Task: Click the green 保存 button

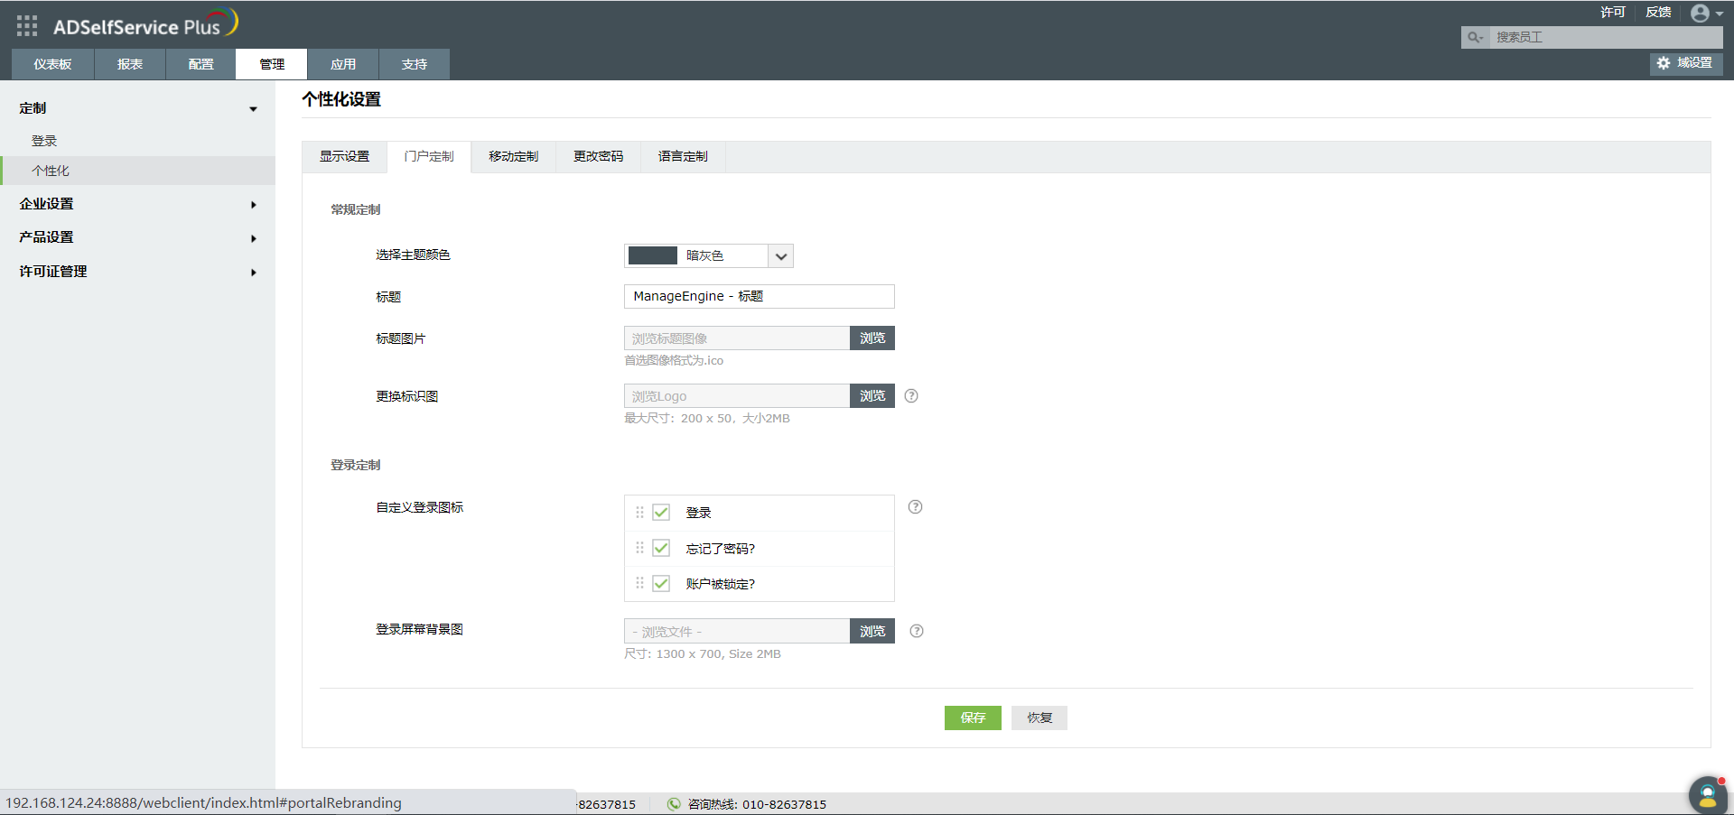Action: pos(973,718)
